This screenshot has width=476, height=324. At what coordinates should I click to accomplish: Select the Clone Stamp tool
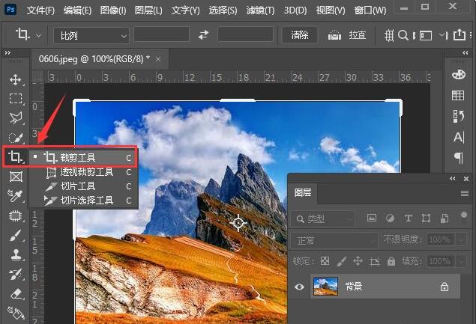[15, 254]
